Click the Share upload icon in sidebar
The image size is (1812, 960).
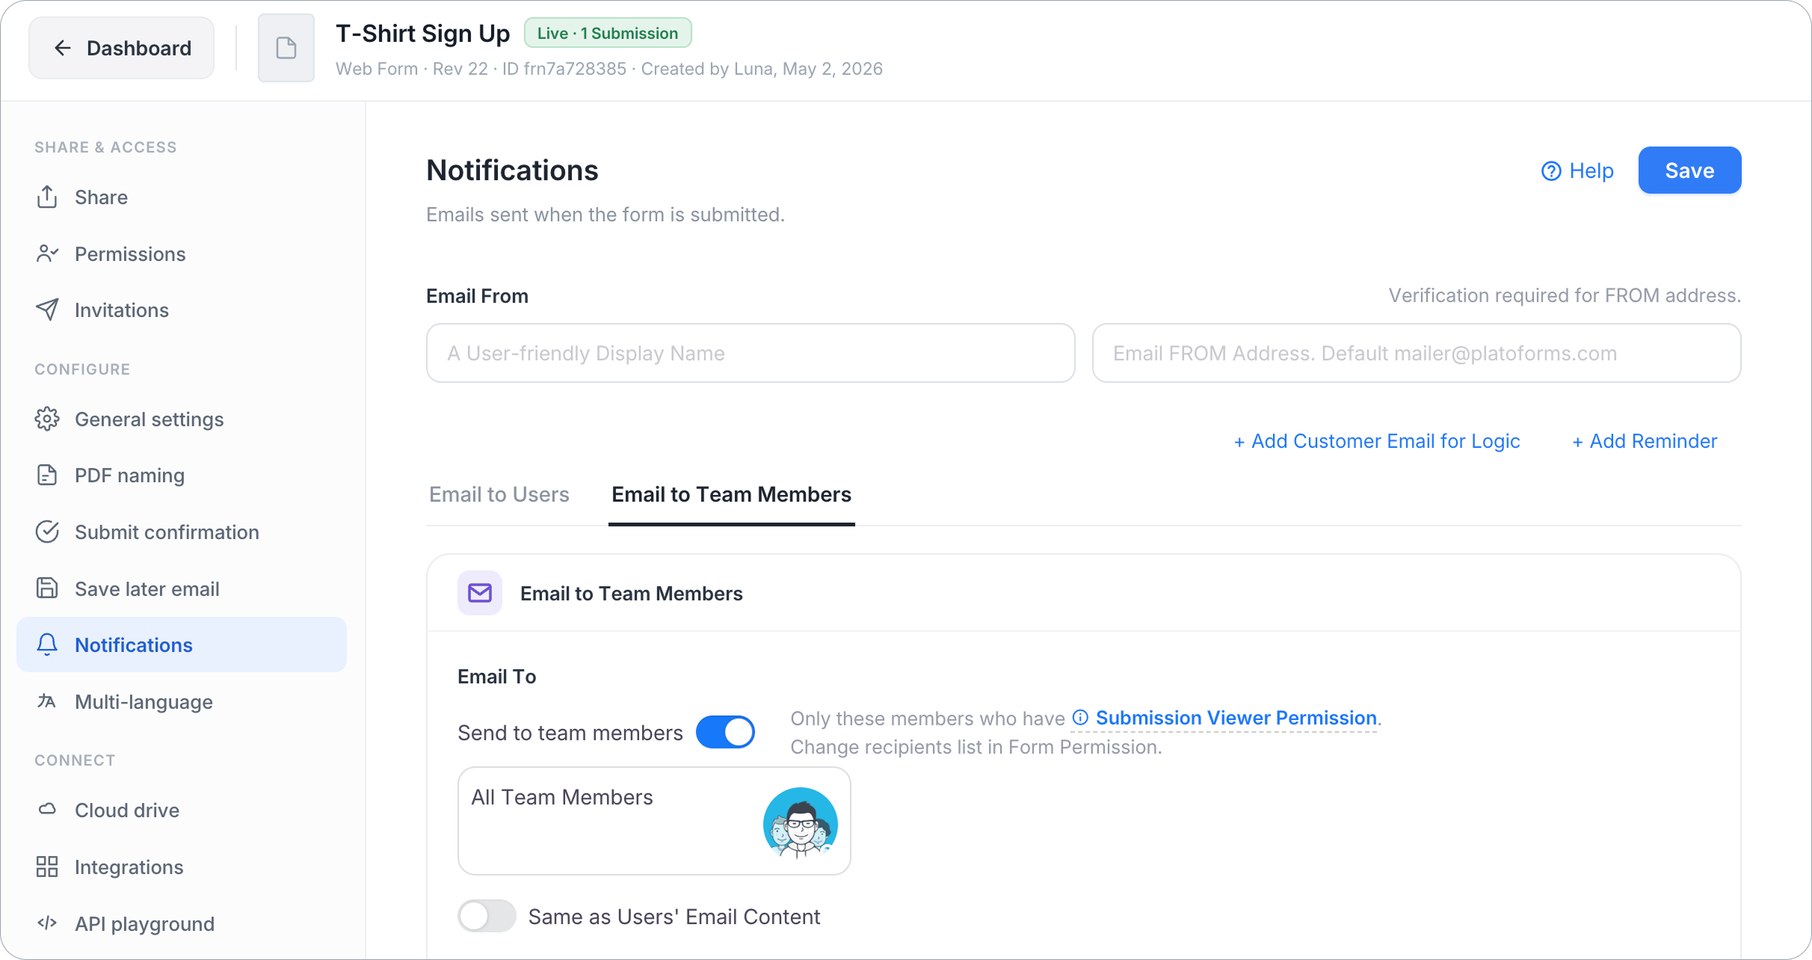click(47, 197)
